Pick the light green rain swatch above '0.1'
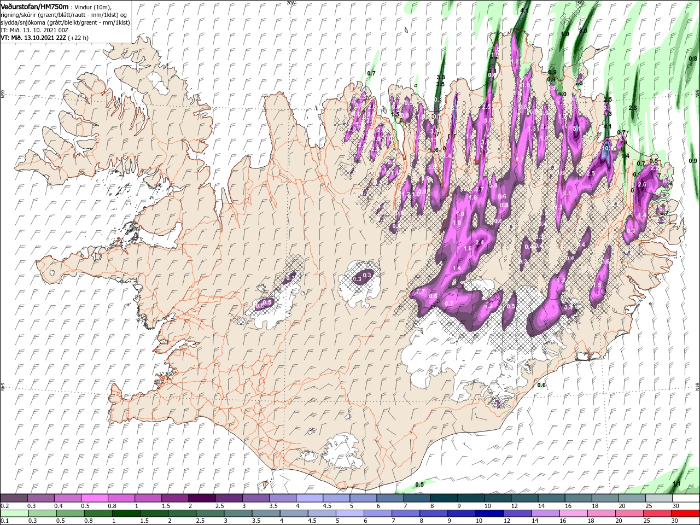The height and width of the screenshot is (525, 700). pos(14,514)
